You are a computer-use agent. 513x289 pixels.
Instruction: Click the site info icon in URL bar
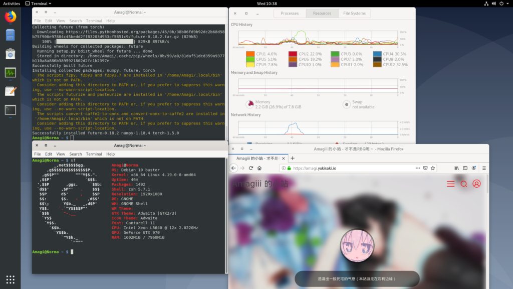point(284,168)
